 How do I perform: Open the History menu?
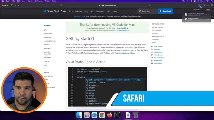pyautogui.click(x=30, y=1)
